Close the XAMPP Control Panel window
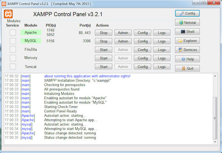Screen dimensions: 222x153 pyautogui.click(x=214, y=3)
